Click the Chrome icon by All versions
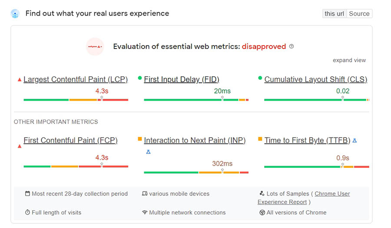 [x=262, y=212]
